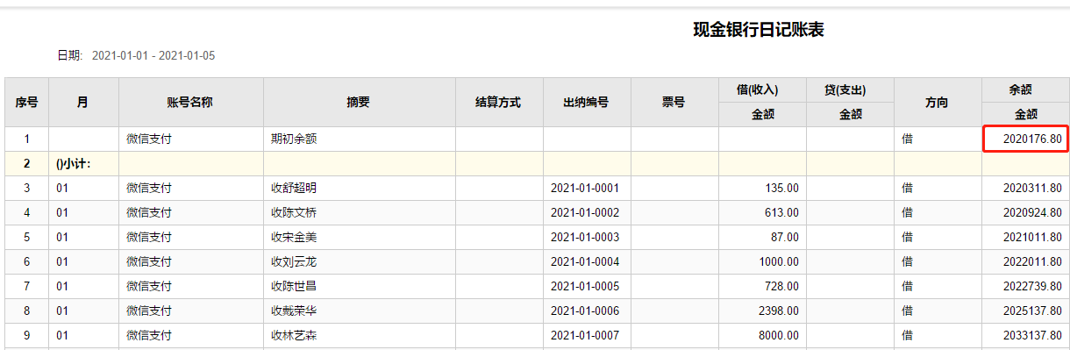The image size is (1070, 350).
Task: Click voucher number 2021-01-0007
Action: coord(585,336)
